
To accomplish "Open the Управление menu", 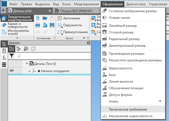I will pos(158,4).
